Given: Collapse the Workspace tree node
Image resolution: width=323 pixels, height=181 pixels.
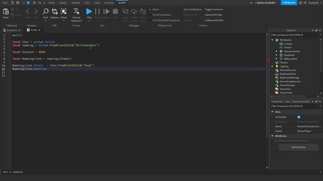Looking at the screenshot, I should point(273,40).
